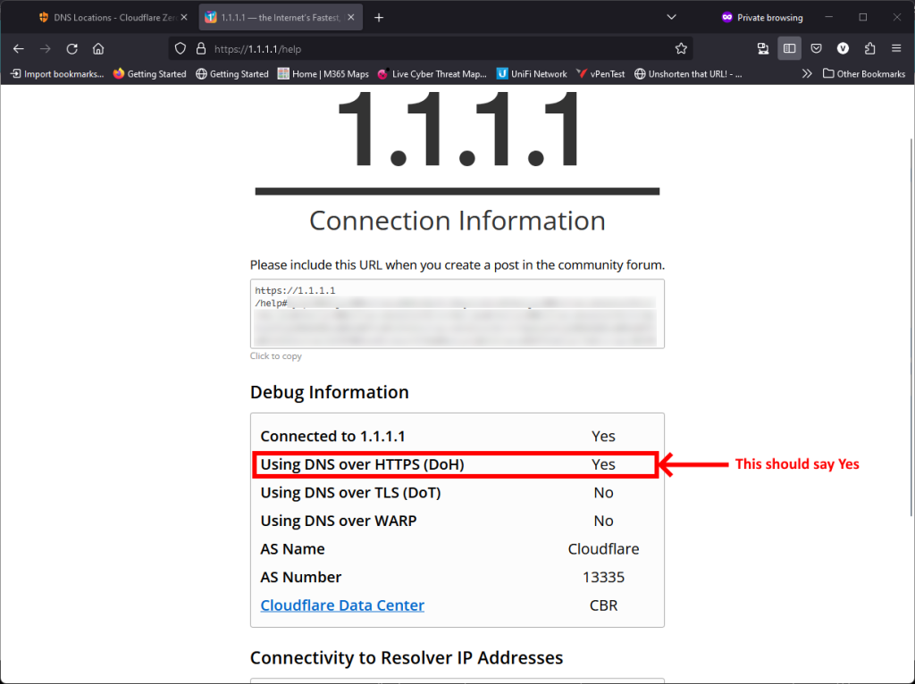
Task: Open the account avatar marked V
Action: coord(843,49)
